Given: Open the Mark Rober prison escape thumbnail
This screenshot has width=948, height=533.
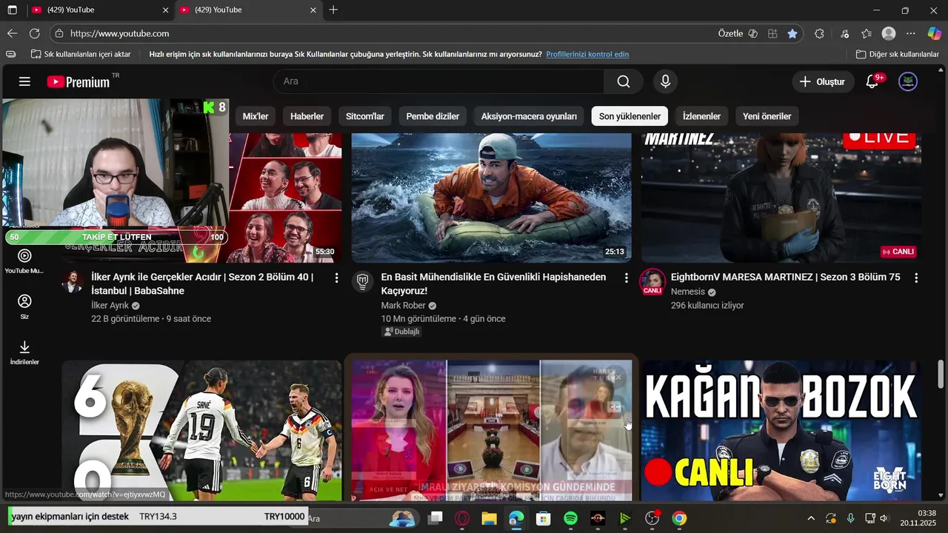Looking at the screenshot, I should click(x=491, y=198).
